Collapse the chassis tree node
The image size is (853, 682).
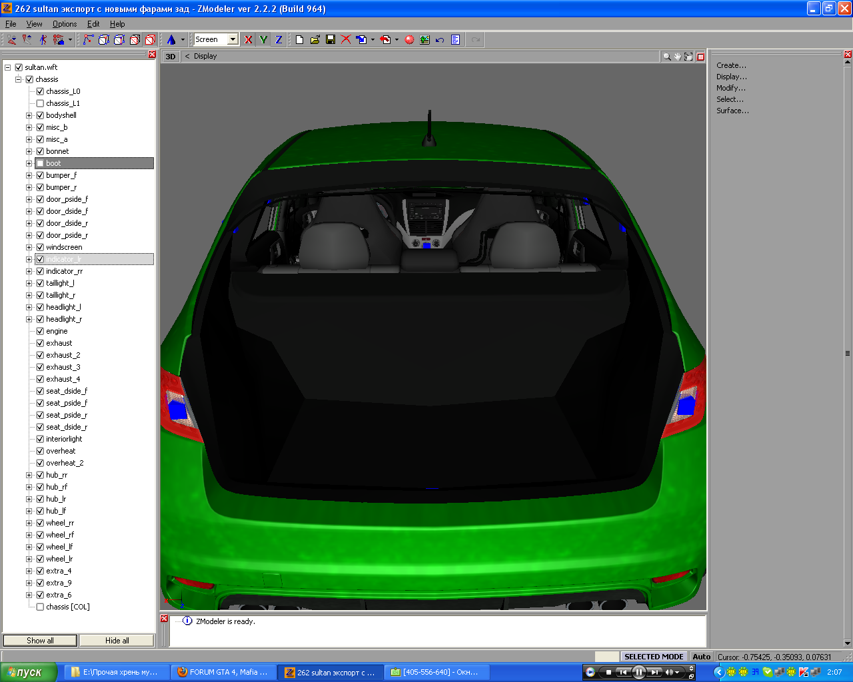[x=19, y=79]
